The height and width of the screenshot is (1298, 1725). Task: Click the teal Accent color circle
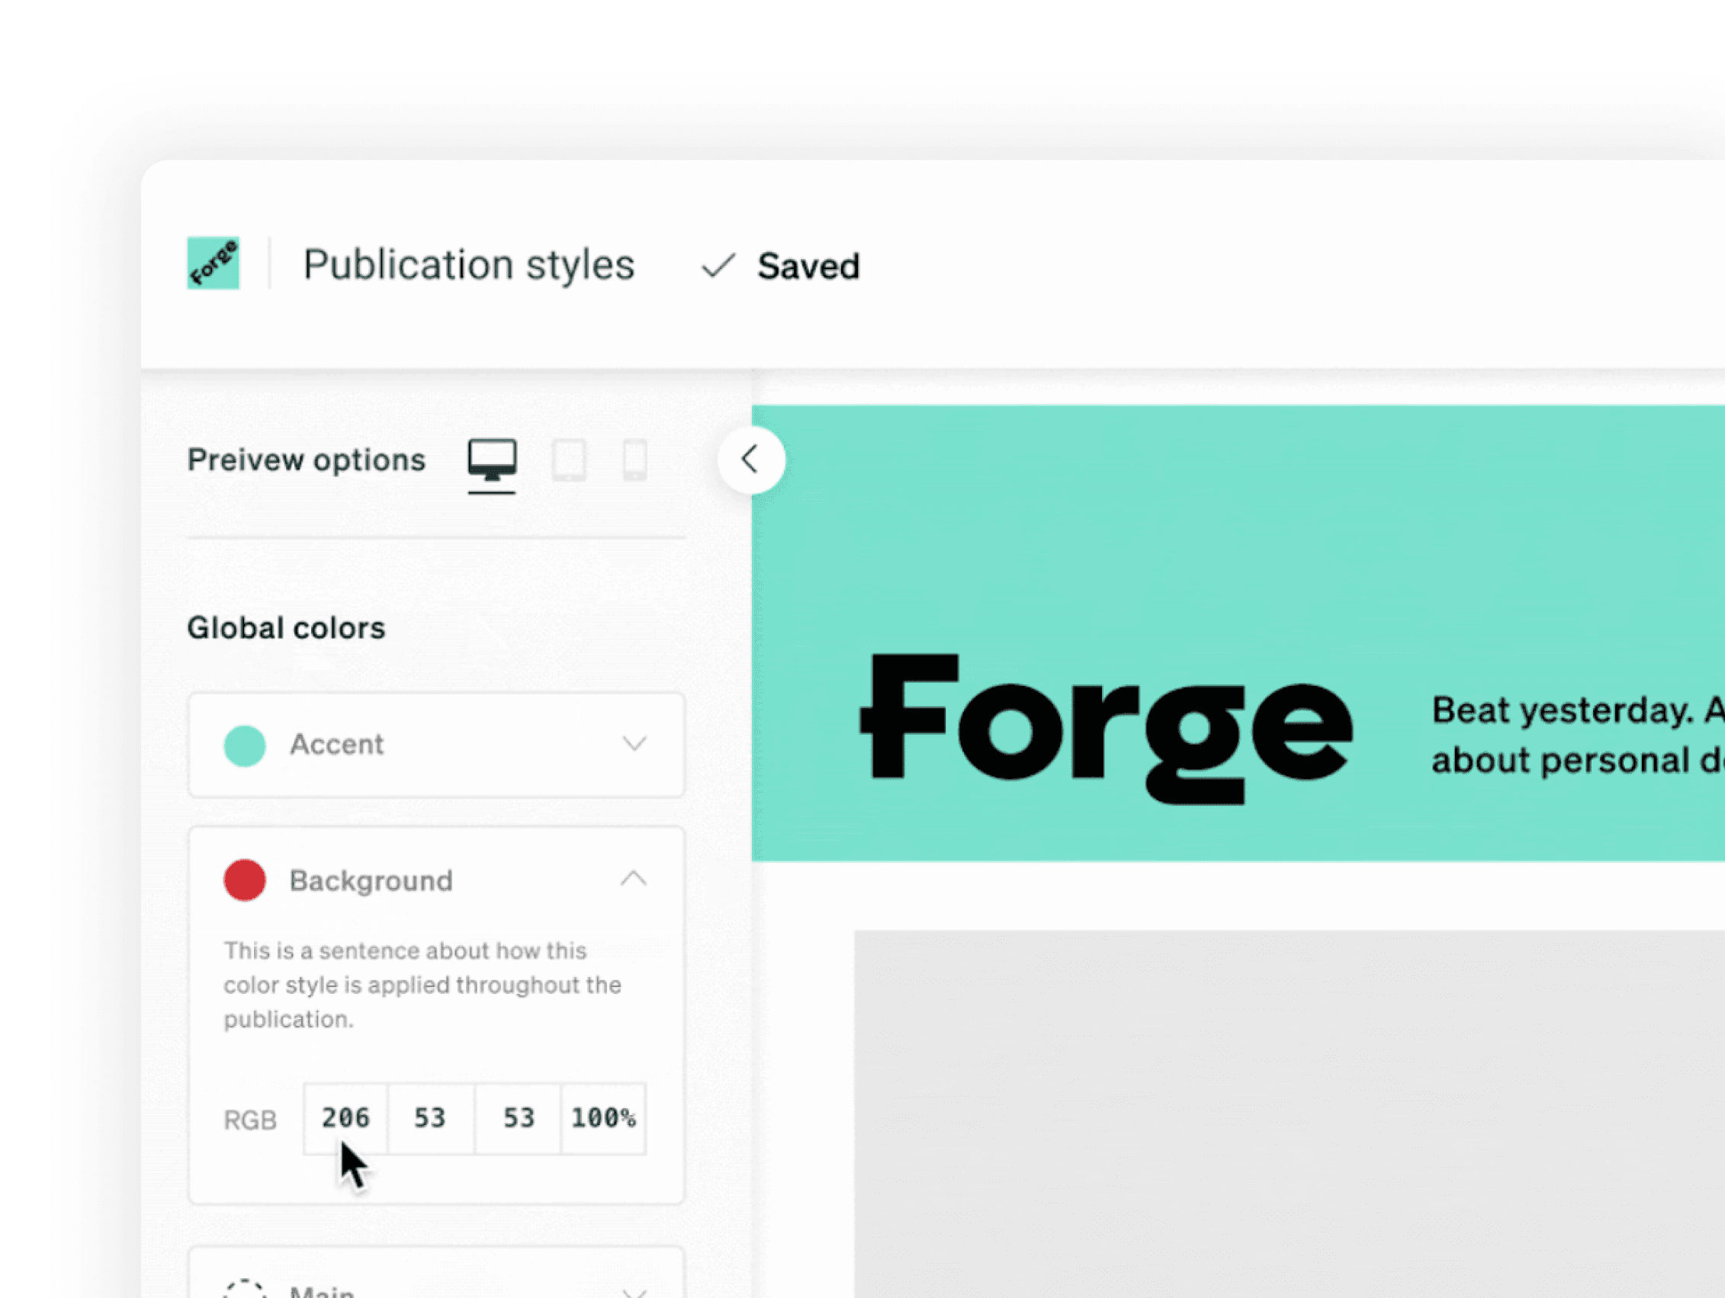[x=244, y=745]
